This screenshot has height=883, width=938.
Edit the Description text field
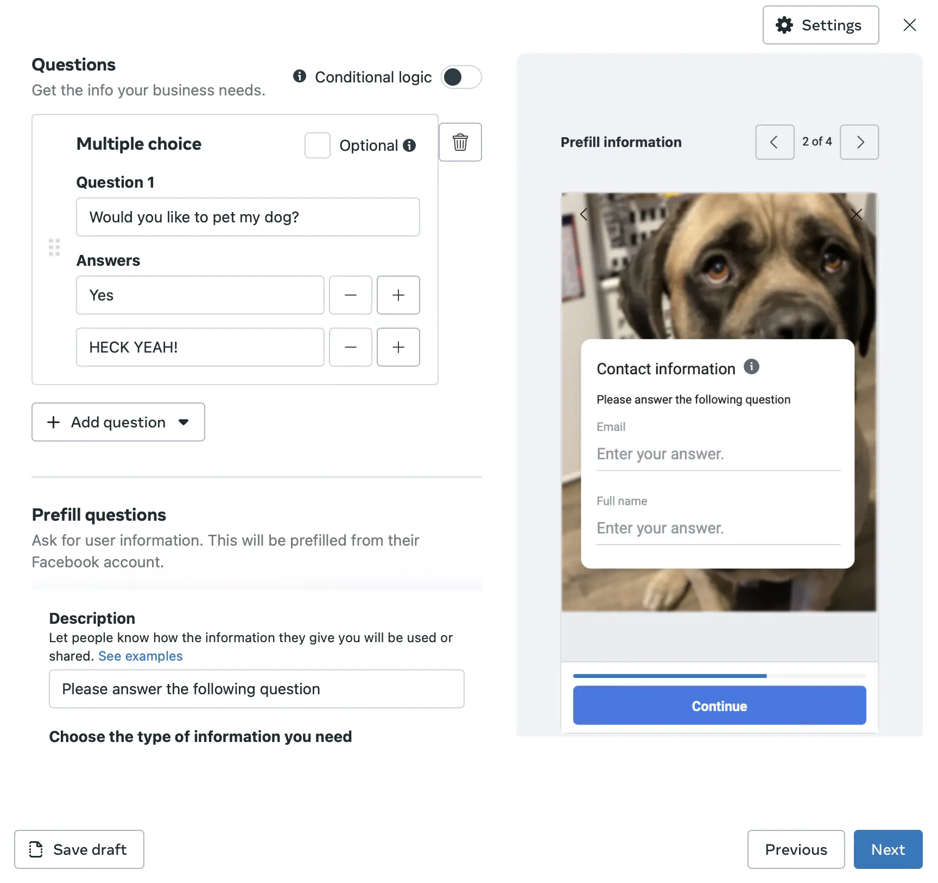(x=257, y=689)
